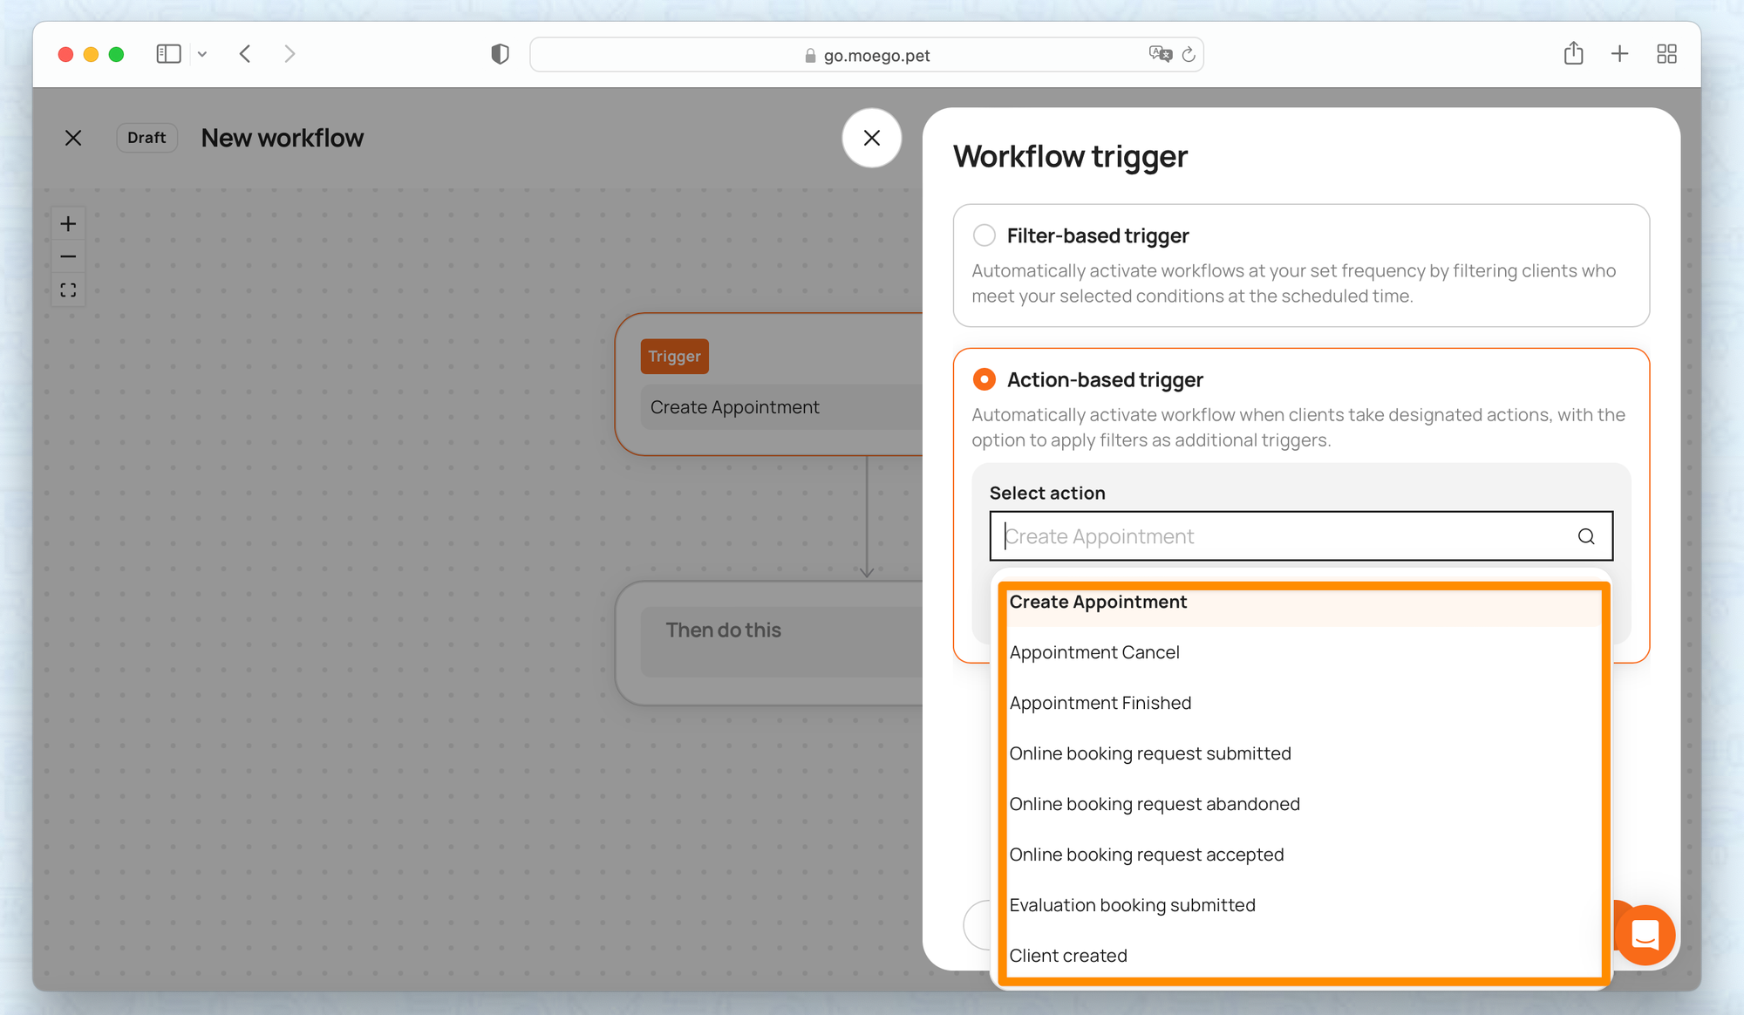Pick Client created from dropdown list
This screenshot has height=1015, width=1744.
pyautogui.click(x=1068, y=956)
